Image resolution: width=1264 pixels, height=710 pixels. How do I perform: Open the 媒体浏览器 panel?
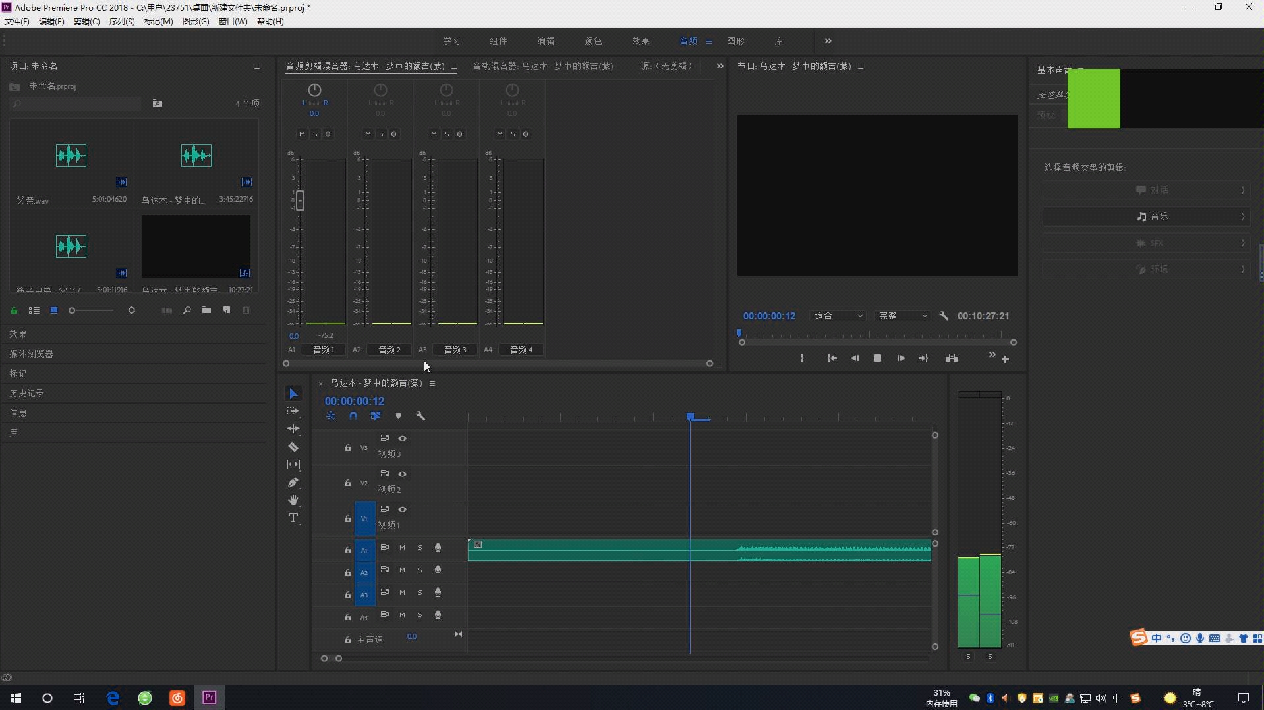click(x=32, y=354)
